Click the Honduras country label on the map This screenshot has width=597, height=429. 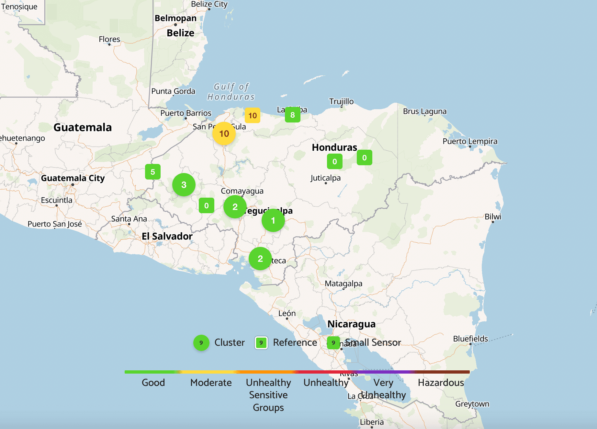pyautogui.click(x=334, y=147)
